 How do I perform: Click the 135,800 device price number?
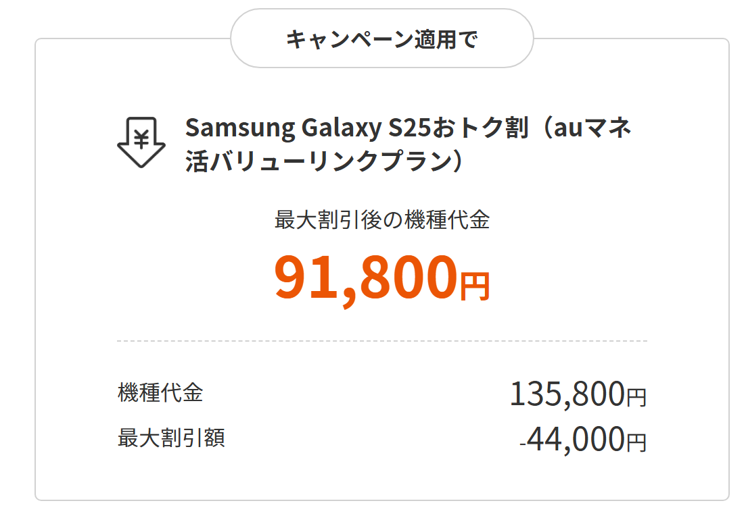(567, 394)
